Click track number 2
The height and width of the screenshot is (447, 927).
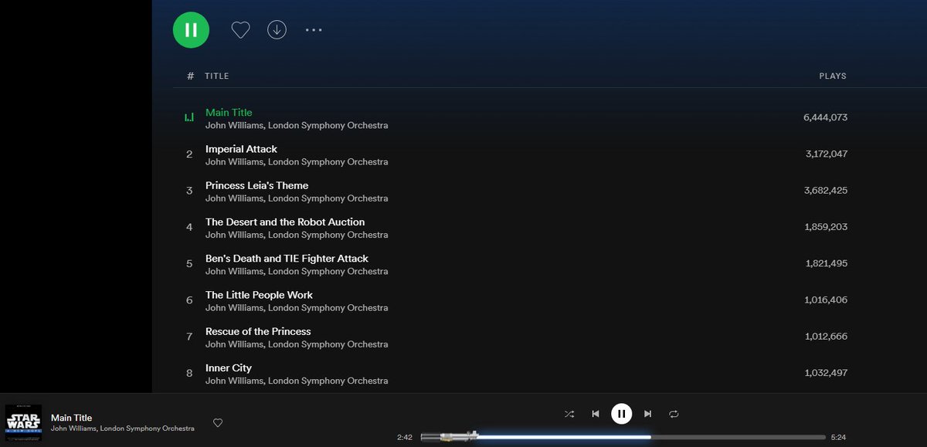[189, 154]
